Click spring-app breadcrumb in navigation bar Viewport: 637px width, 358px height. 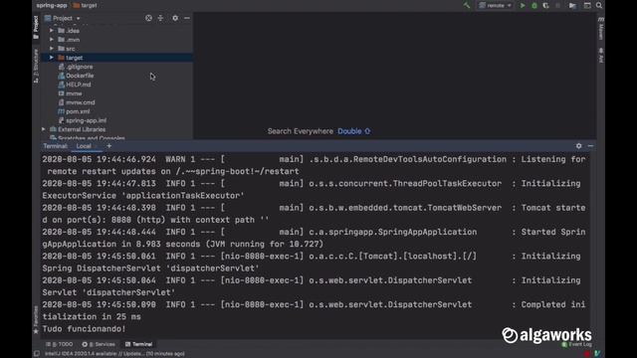(x=52, y=5)
